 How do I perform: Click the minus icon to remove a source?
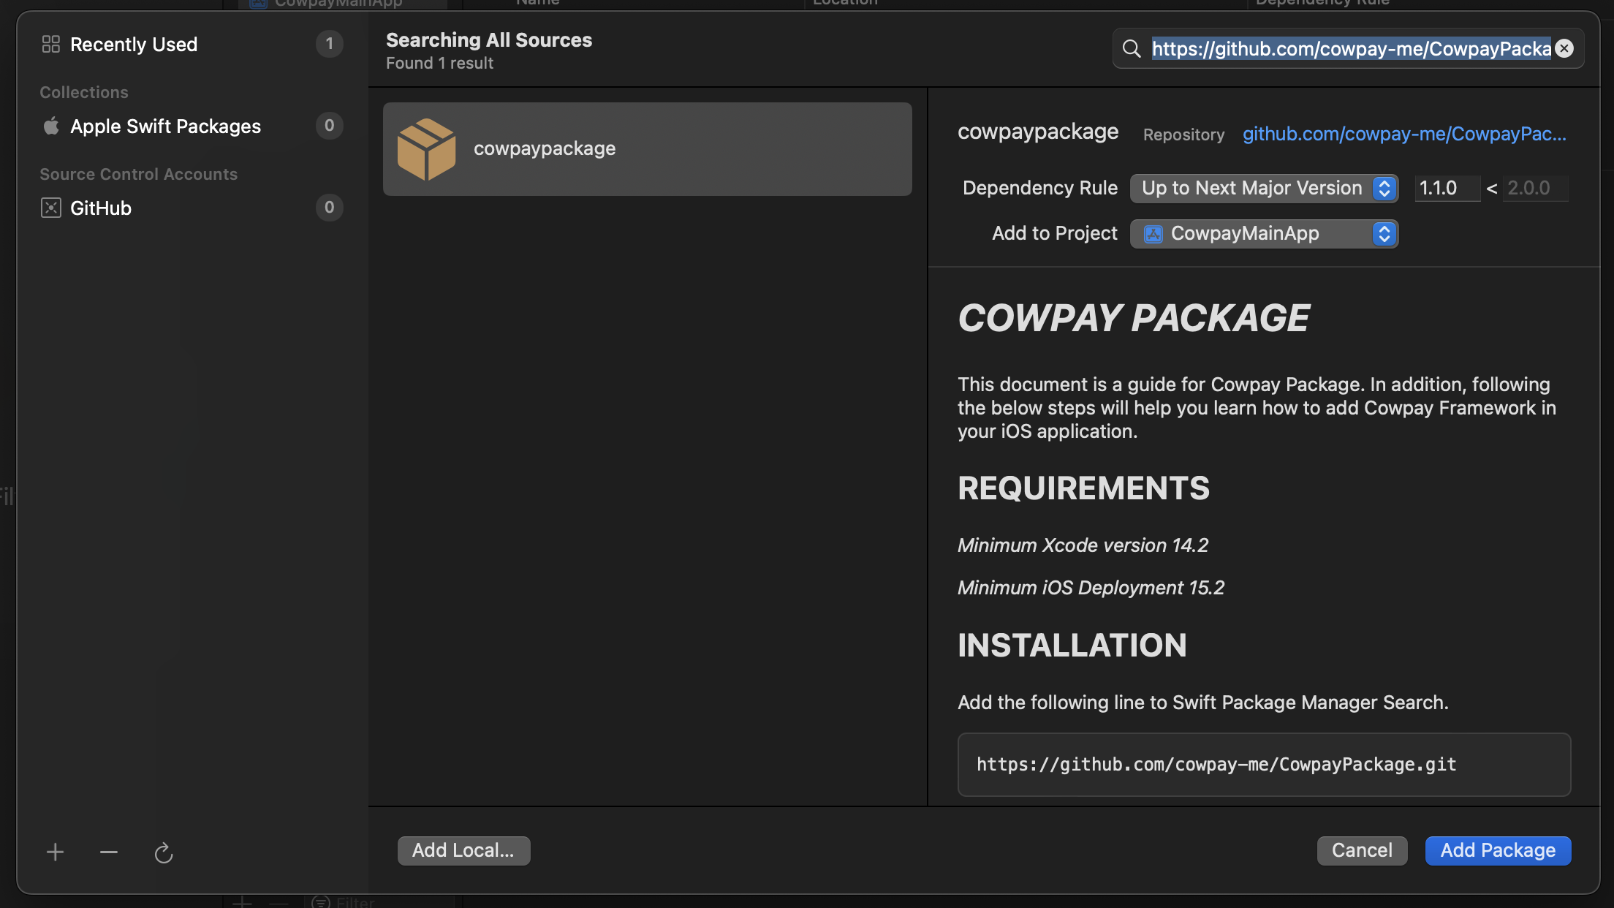109,852
